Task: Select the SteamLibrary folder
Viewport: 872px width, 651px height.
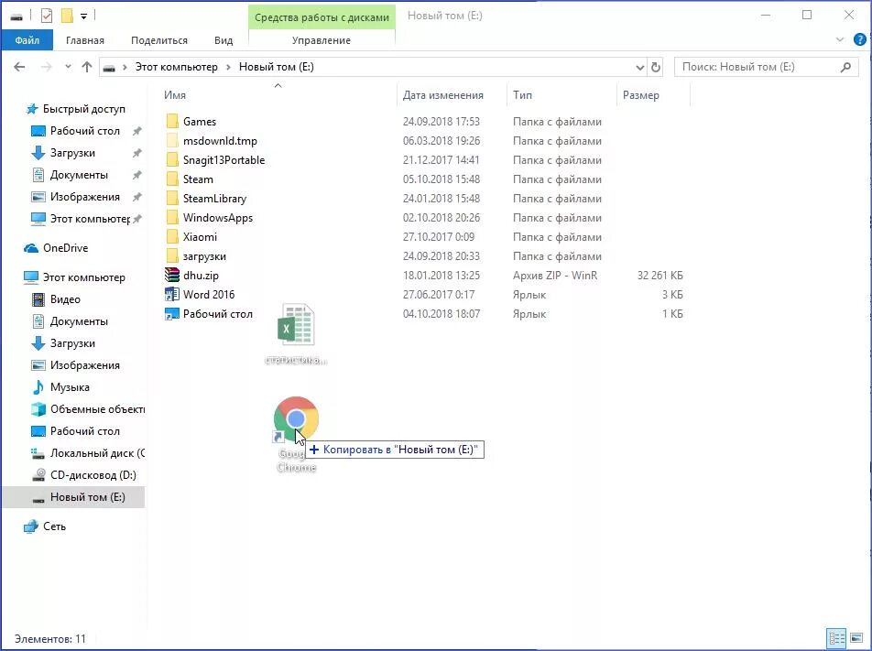Action: [x=214, y=199]
